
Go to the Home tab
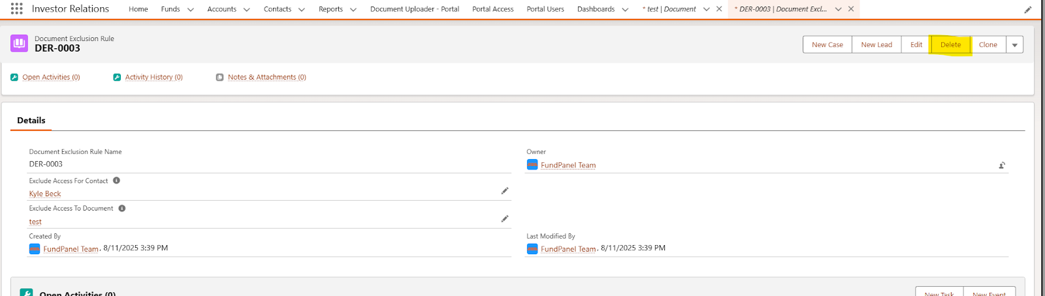tap(138, 9)
